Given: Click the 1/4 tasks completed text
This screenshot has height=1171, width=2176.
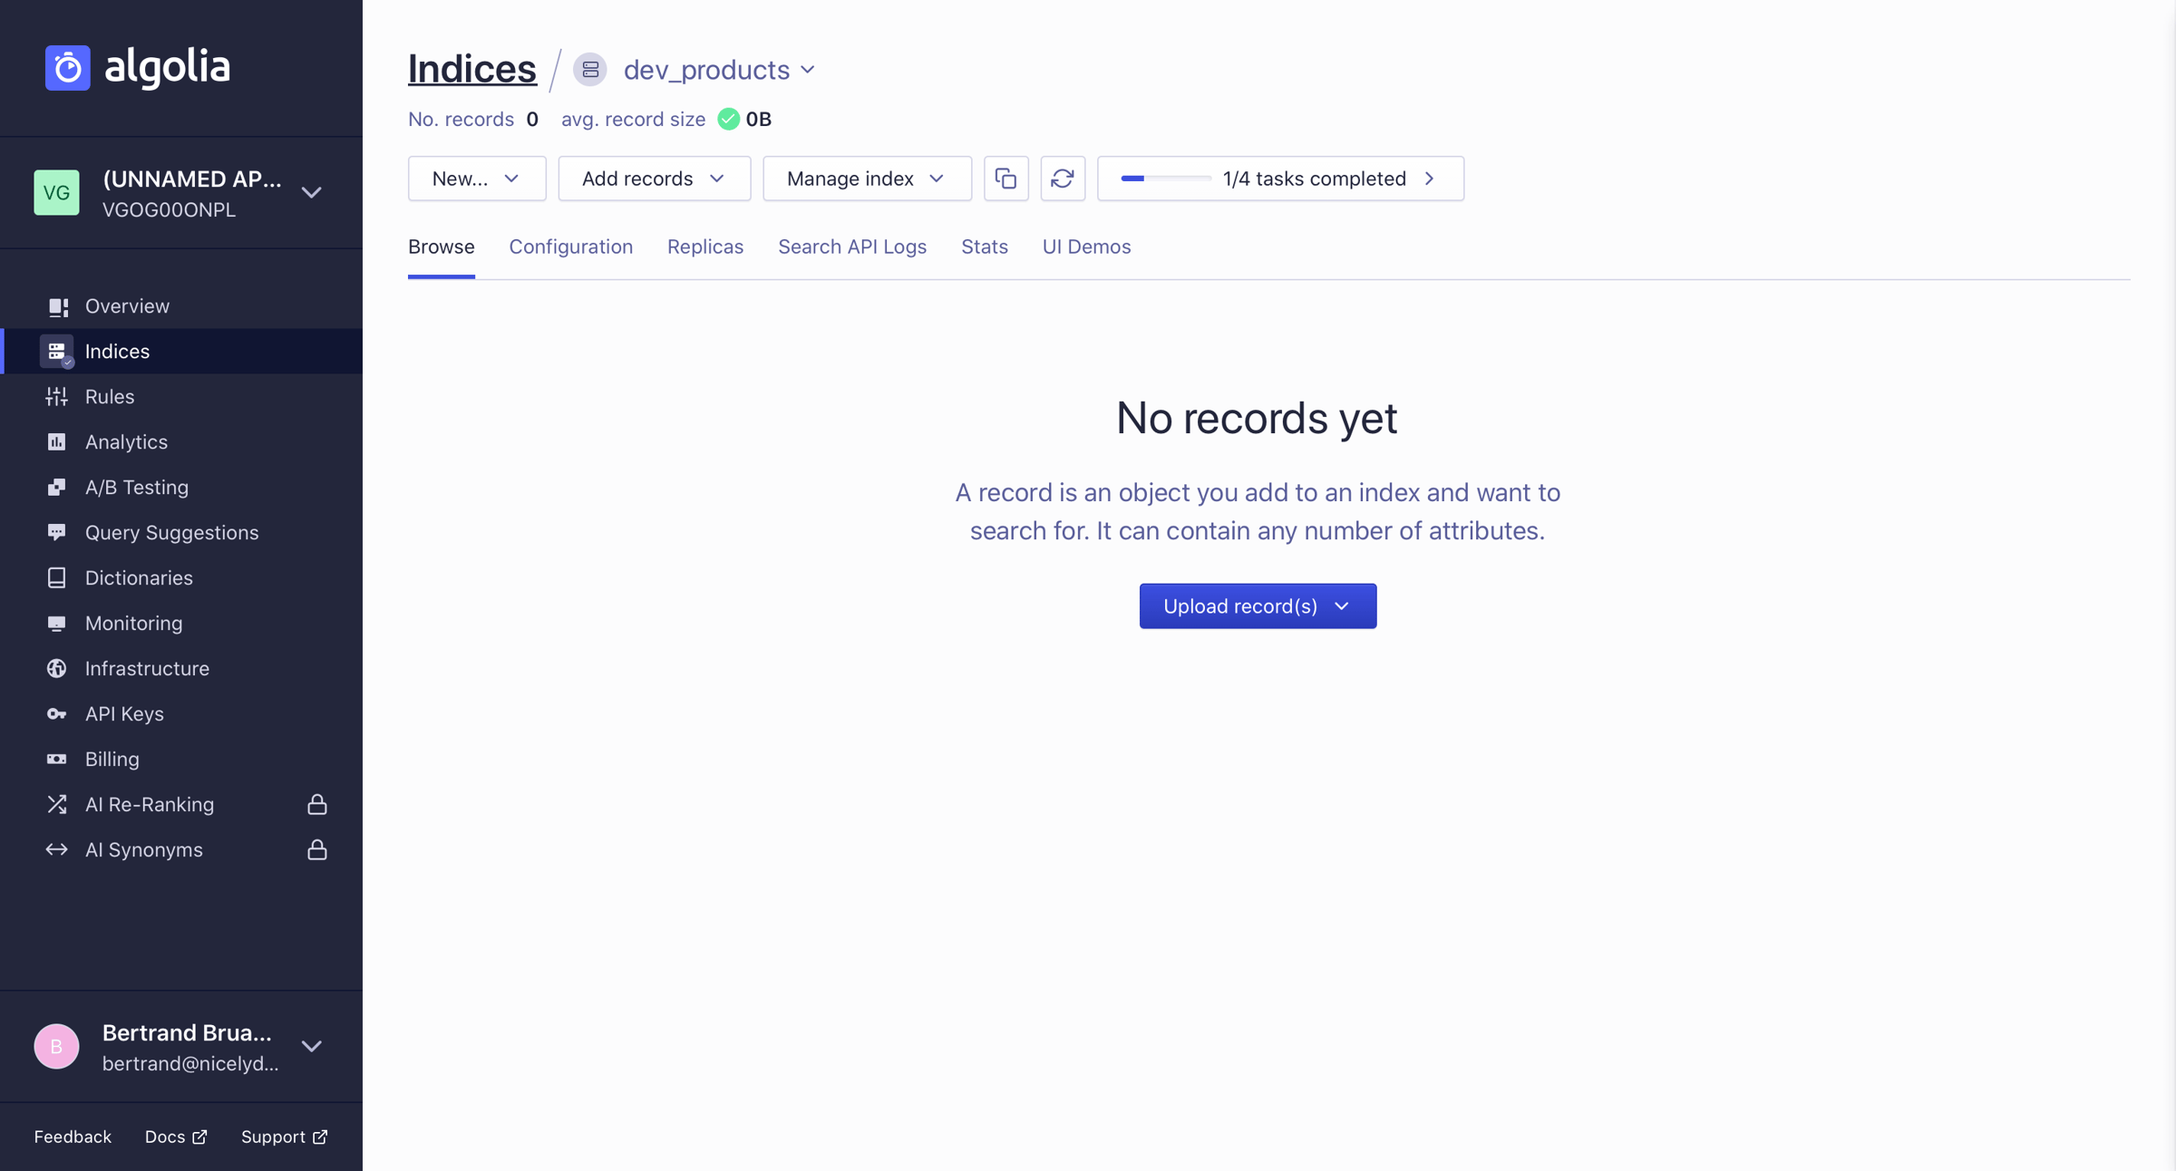Looking at the screenshot, I should tap(1315, 179).
